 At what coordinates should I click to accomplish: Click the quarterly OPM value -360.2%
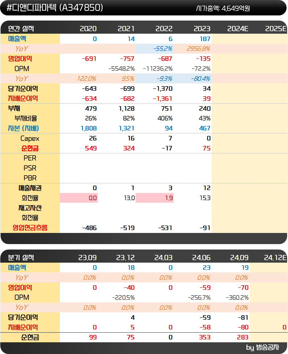click(x=237, y=298)
